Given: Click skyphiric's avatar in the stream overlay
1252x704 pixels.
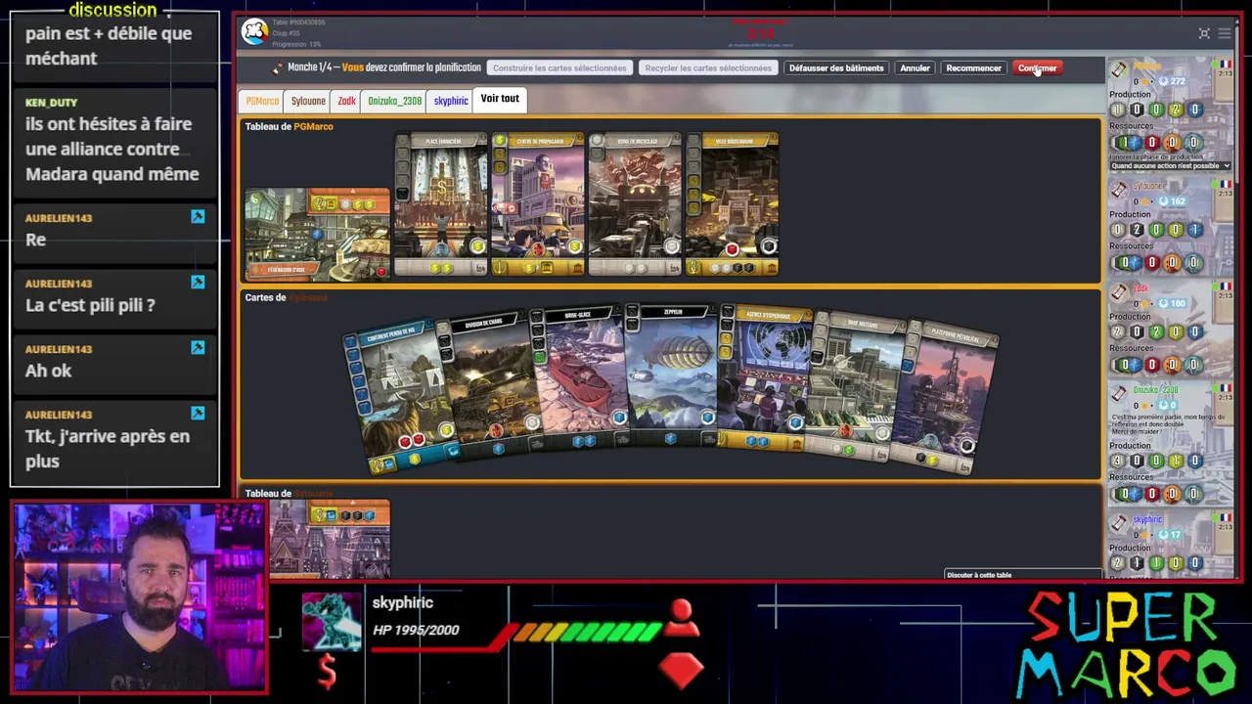Looking at the screenshot, I should pyautogui.click(x=332, y=622).
